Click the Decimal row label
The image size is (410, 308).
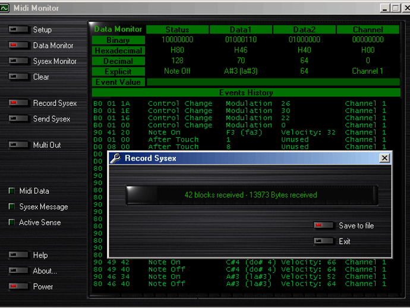click(118, 61)
